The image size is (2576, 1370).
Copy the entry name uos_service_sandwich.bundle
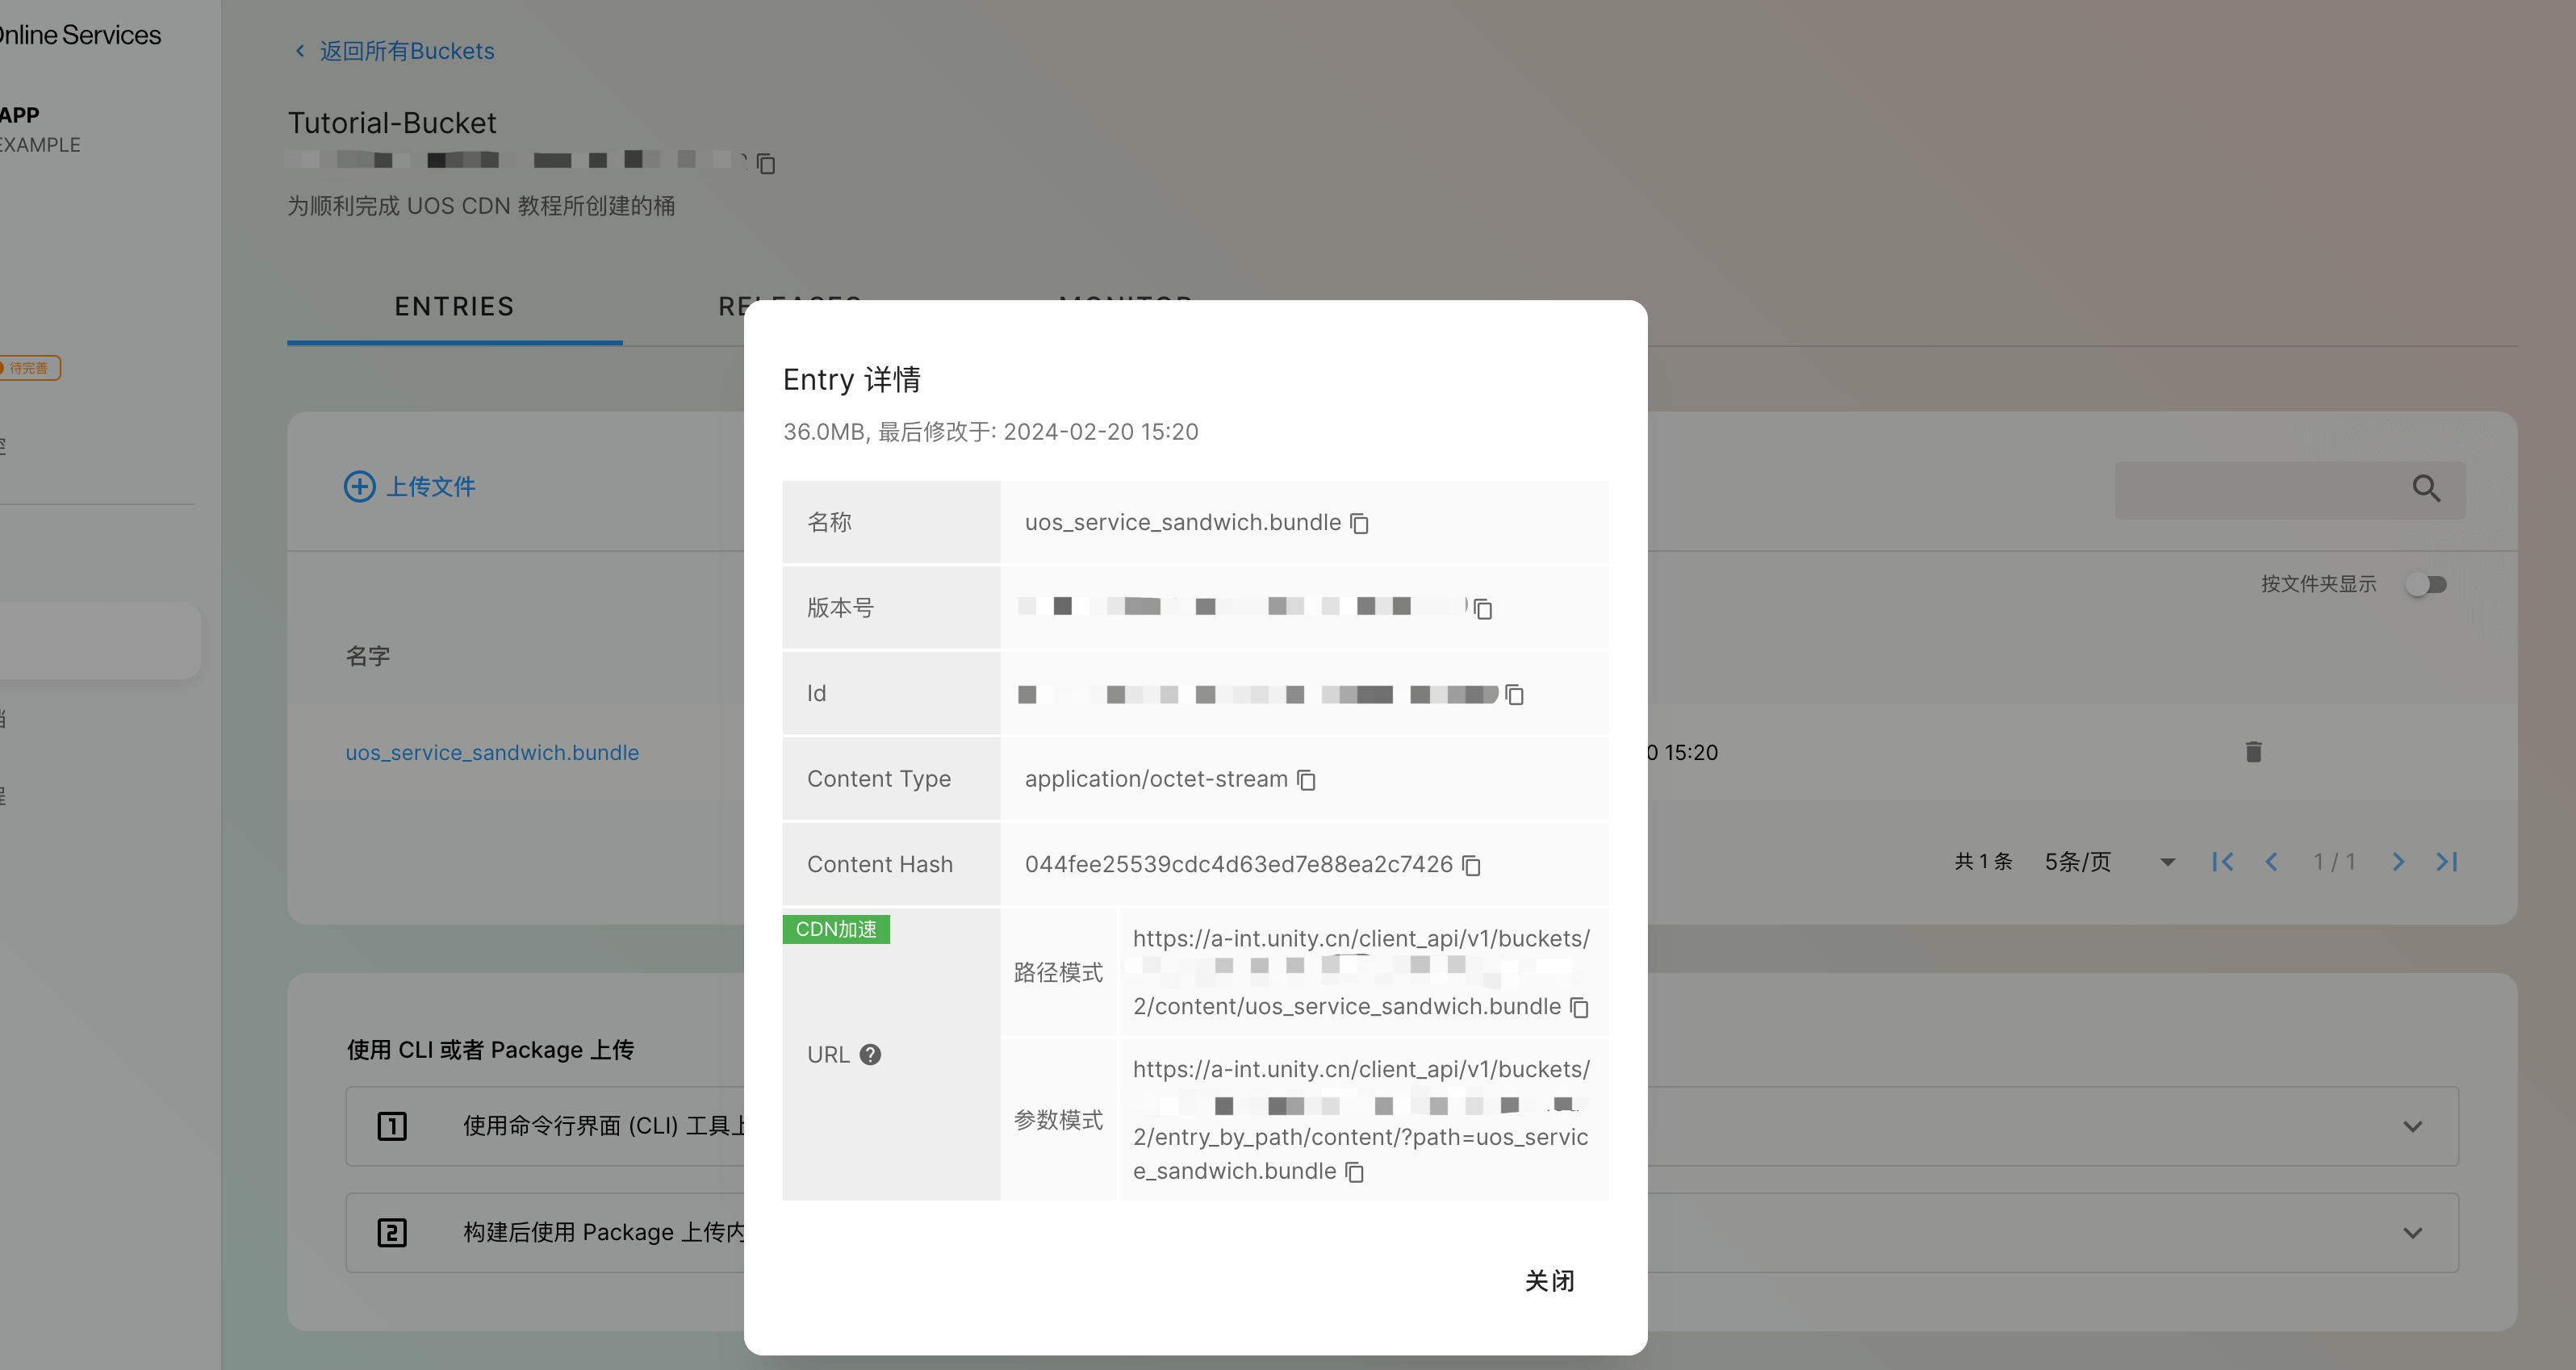click(1359, 523)
